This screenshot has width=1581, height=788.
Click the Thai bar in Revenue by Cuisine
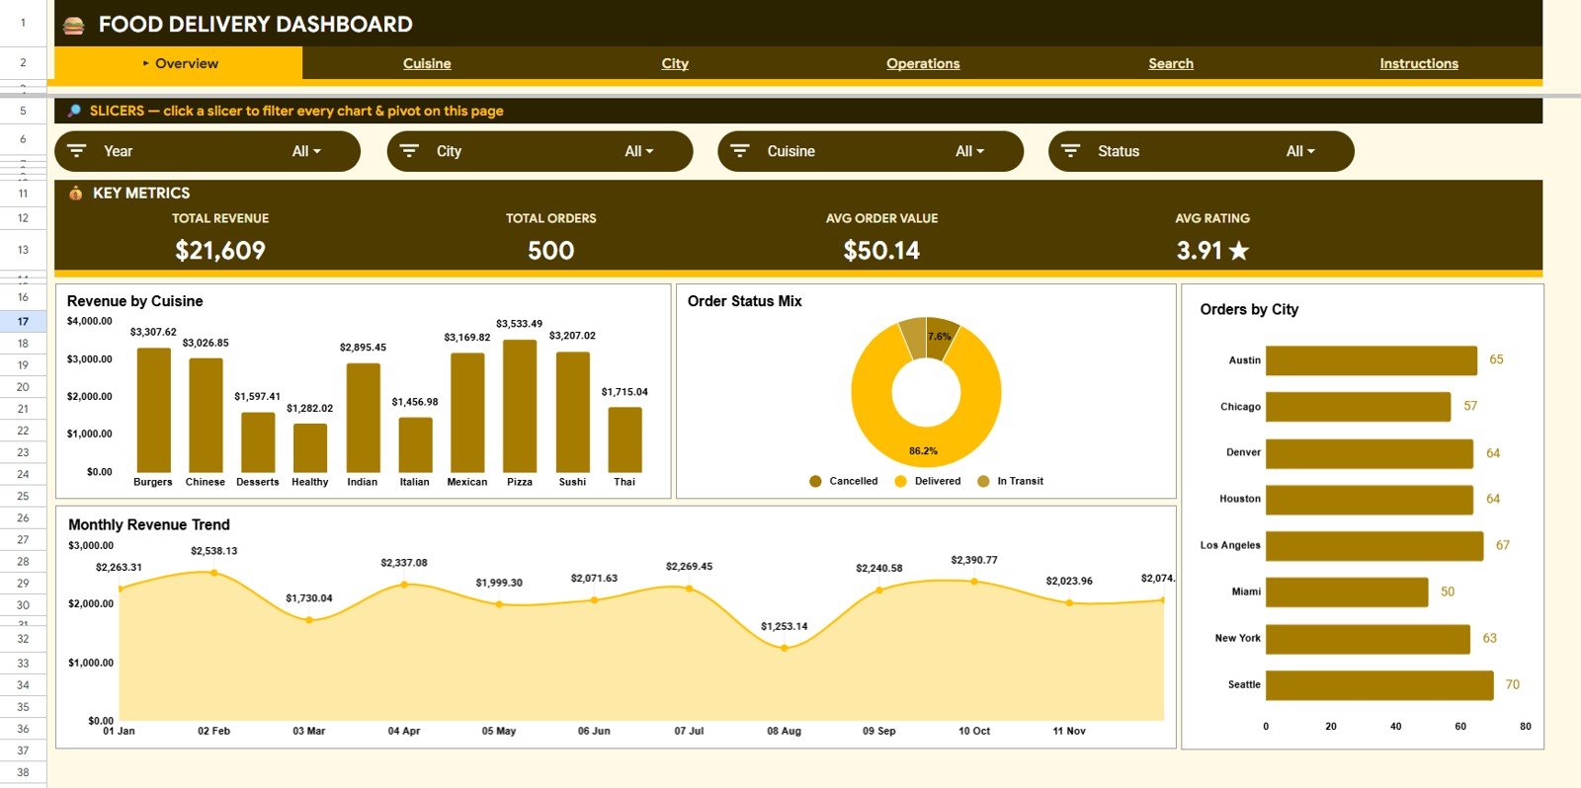(624, 439)
